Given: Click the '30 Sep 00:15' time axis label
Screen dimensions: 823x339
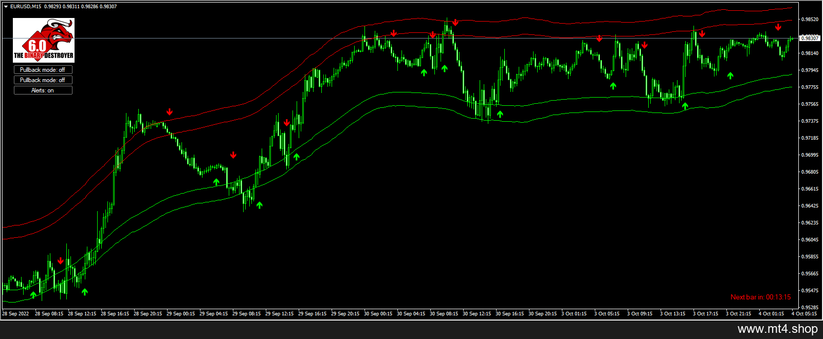Looking at the screenshot, I should tap(378, 314).
